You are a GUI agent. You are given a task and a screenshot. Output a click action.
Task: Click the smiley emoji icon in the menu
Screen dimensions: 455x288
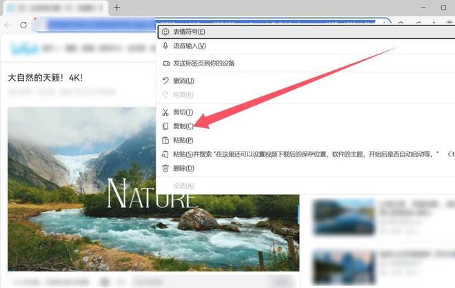(x=165, y=32)
